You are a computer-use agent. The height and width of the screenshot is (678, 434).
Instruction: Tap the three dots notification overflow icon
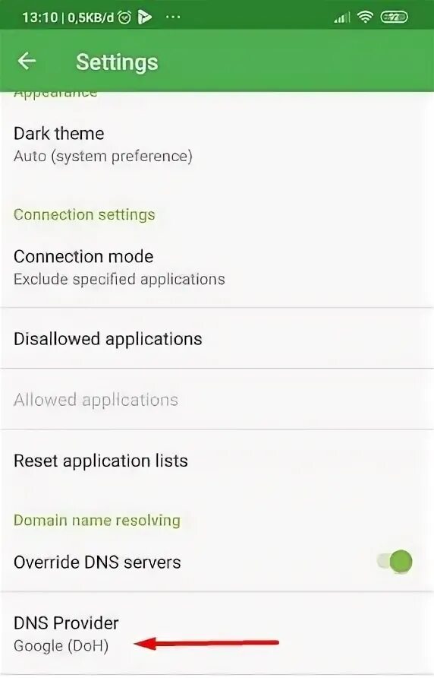click(x=173, y=17)
